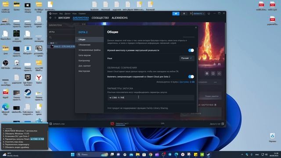Click the blue announcements megaphone button
281x158 pixels.
(176, 14)
